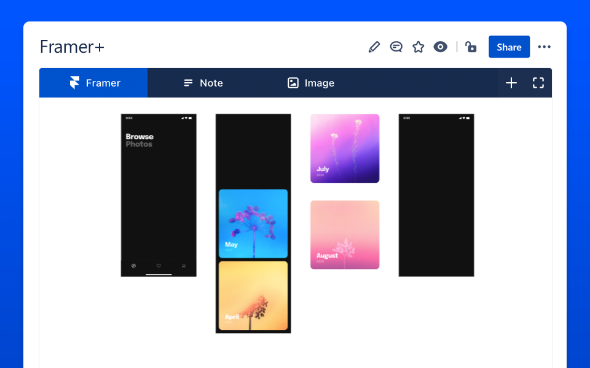590x368 pixels.
Task: Select the May photo card
Action: (x=253, y=224)
